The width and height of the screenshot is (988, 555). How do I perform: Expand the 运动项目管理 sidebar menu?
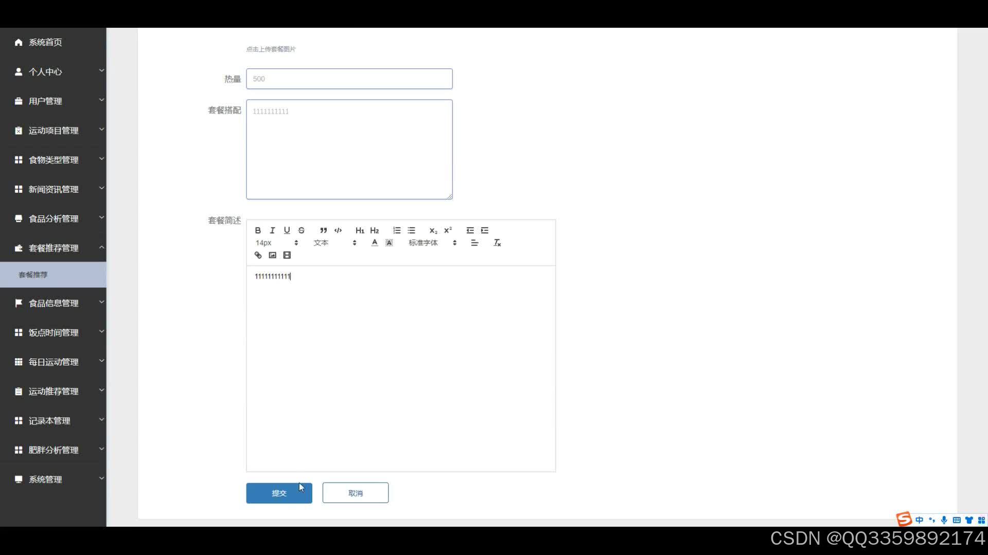pos(53,130)
